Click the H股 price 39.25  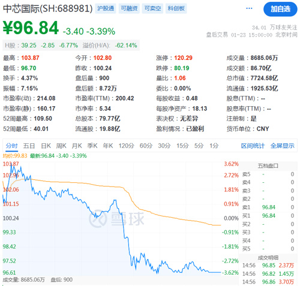click(29, 46)
